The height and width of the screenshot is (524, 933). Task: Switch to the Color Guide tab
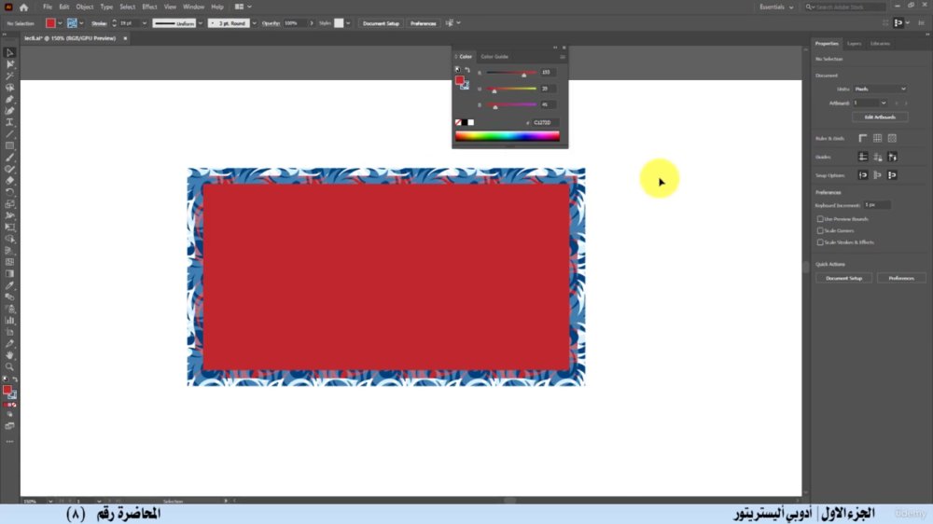pyautogui.click(x=494, y=57)
